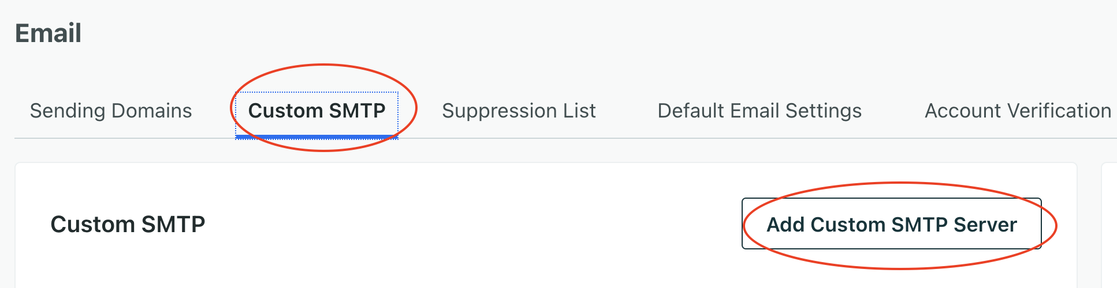The height and width of the screenshot is (288, 1117).
Task: Add a new custom SMTP server
Action: [x=891, y=224]
